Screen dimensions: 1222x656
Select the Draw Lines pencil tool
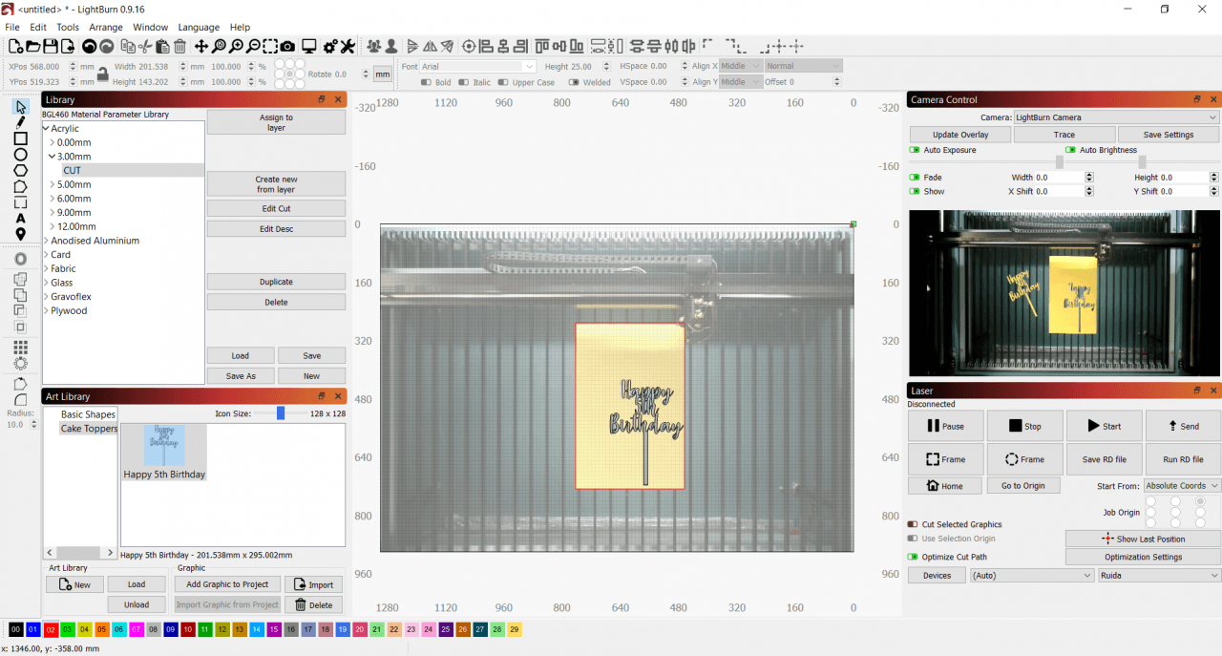point(21,123)
